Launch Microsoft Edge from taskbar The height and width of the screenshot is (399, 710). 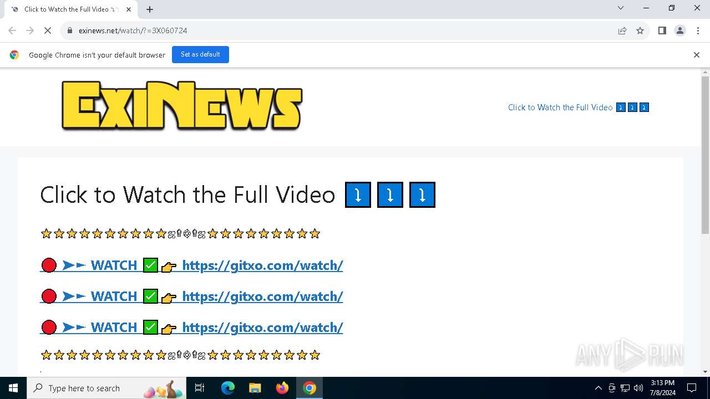[228, 388]
